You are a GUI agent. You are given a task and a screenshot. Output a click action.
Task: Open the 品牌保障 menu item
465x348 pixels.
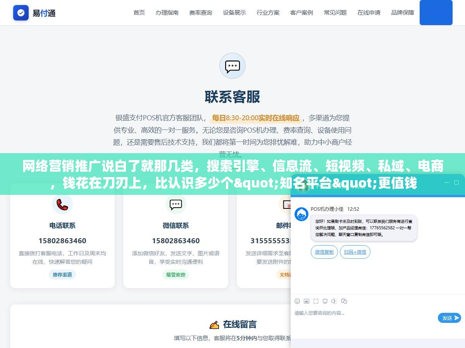pyautogui.click(x=403, y=13)
